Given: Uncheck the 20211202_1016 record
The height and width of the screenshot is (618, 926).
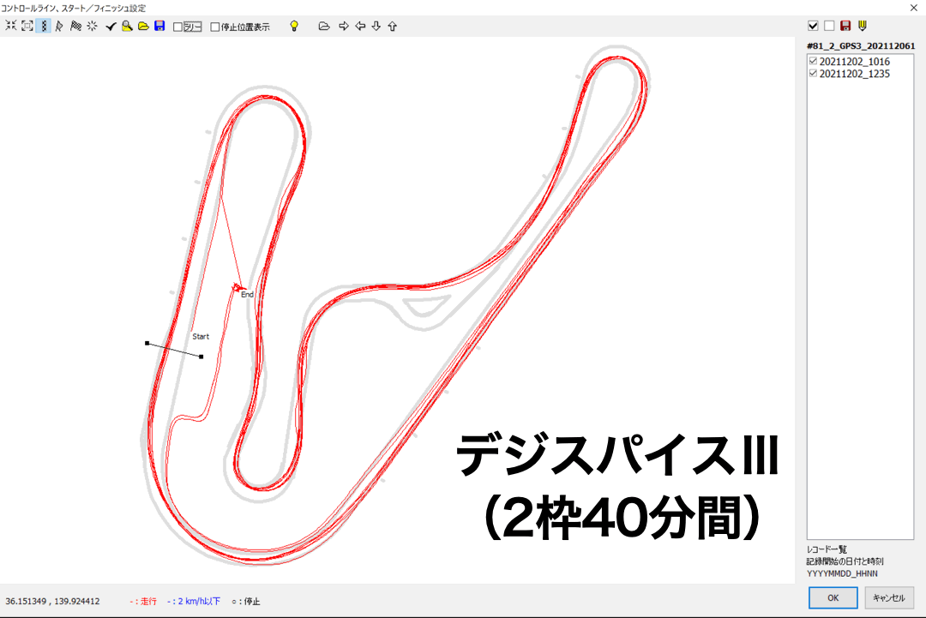Looking at the screenshot, I should [813, 62].
